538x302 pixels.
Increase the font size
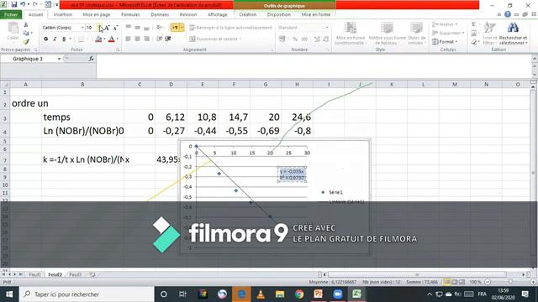tap(107, 28)
